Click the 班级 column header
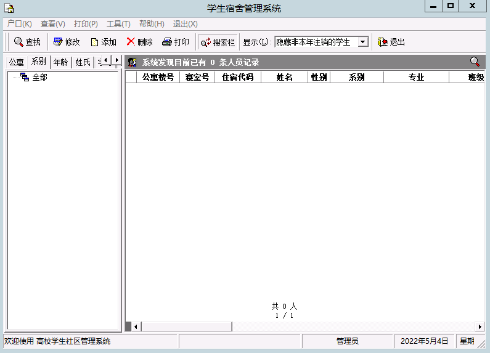This screenshot has width=490, height=353. [x=467, y=77]
